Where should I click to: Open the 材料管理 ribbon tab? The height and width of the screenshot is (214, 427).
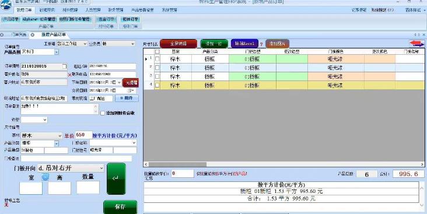tap(70, 10)
